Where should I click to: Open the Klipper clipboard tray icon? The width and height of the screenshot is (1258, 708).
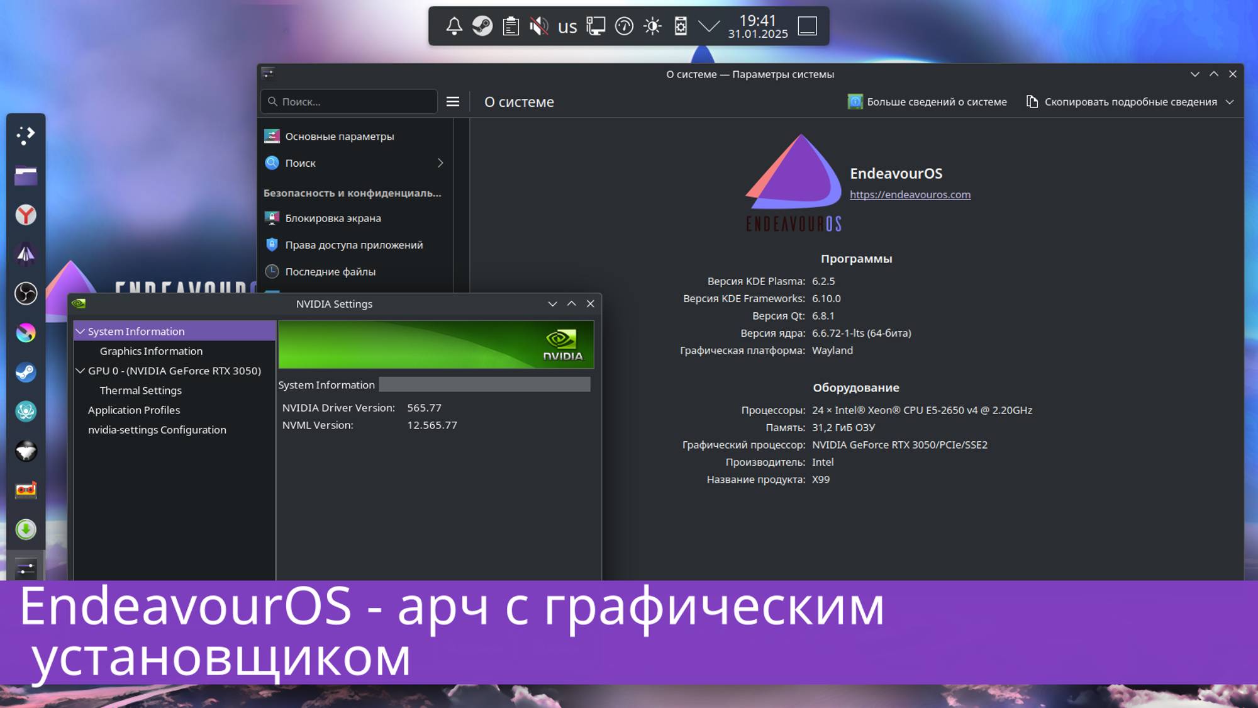point(510,26)
